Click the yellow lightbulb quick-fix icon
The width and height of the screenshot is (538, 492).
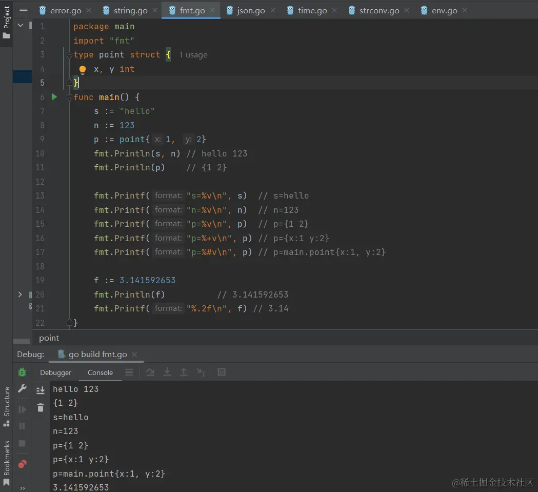(83, 70)
